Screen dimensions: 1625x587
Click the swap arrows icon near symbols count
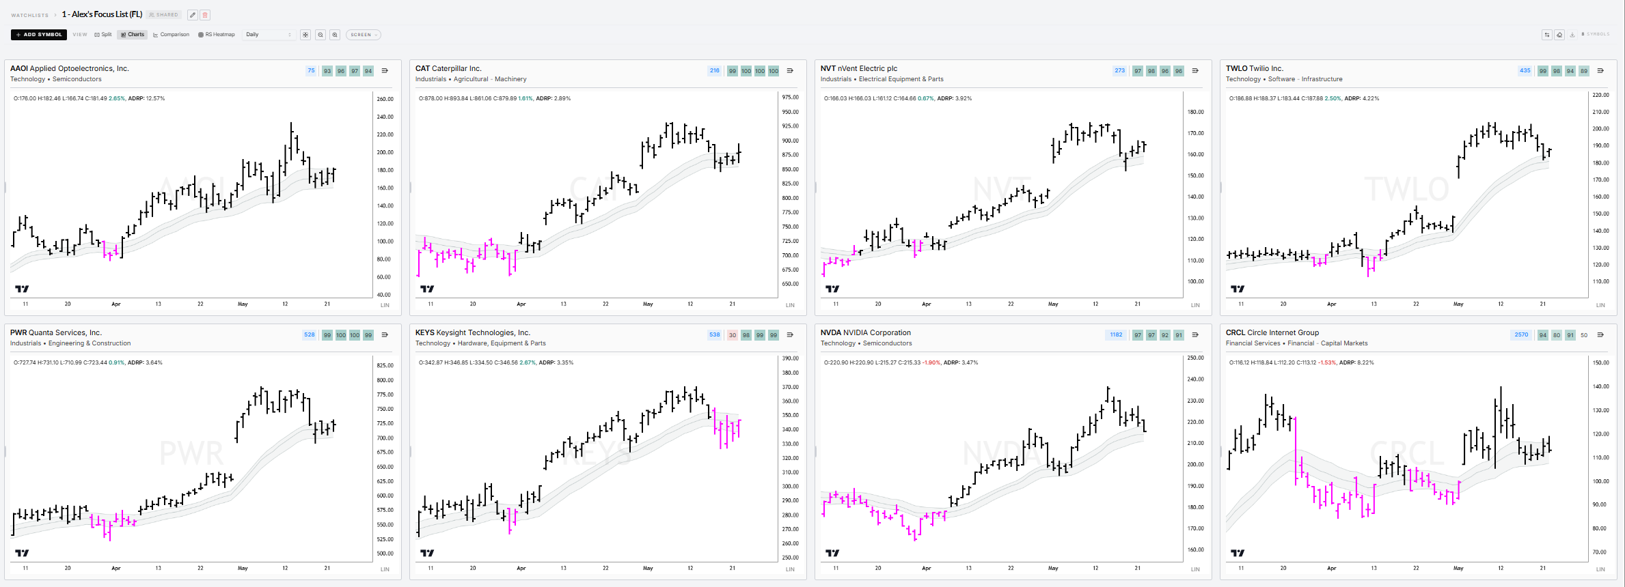[1547, 35]
